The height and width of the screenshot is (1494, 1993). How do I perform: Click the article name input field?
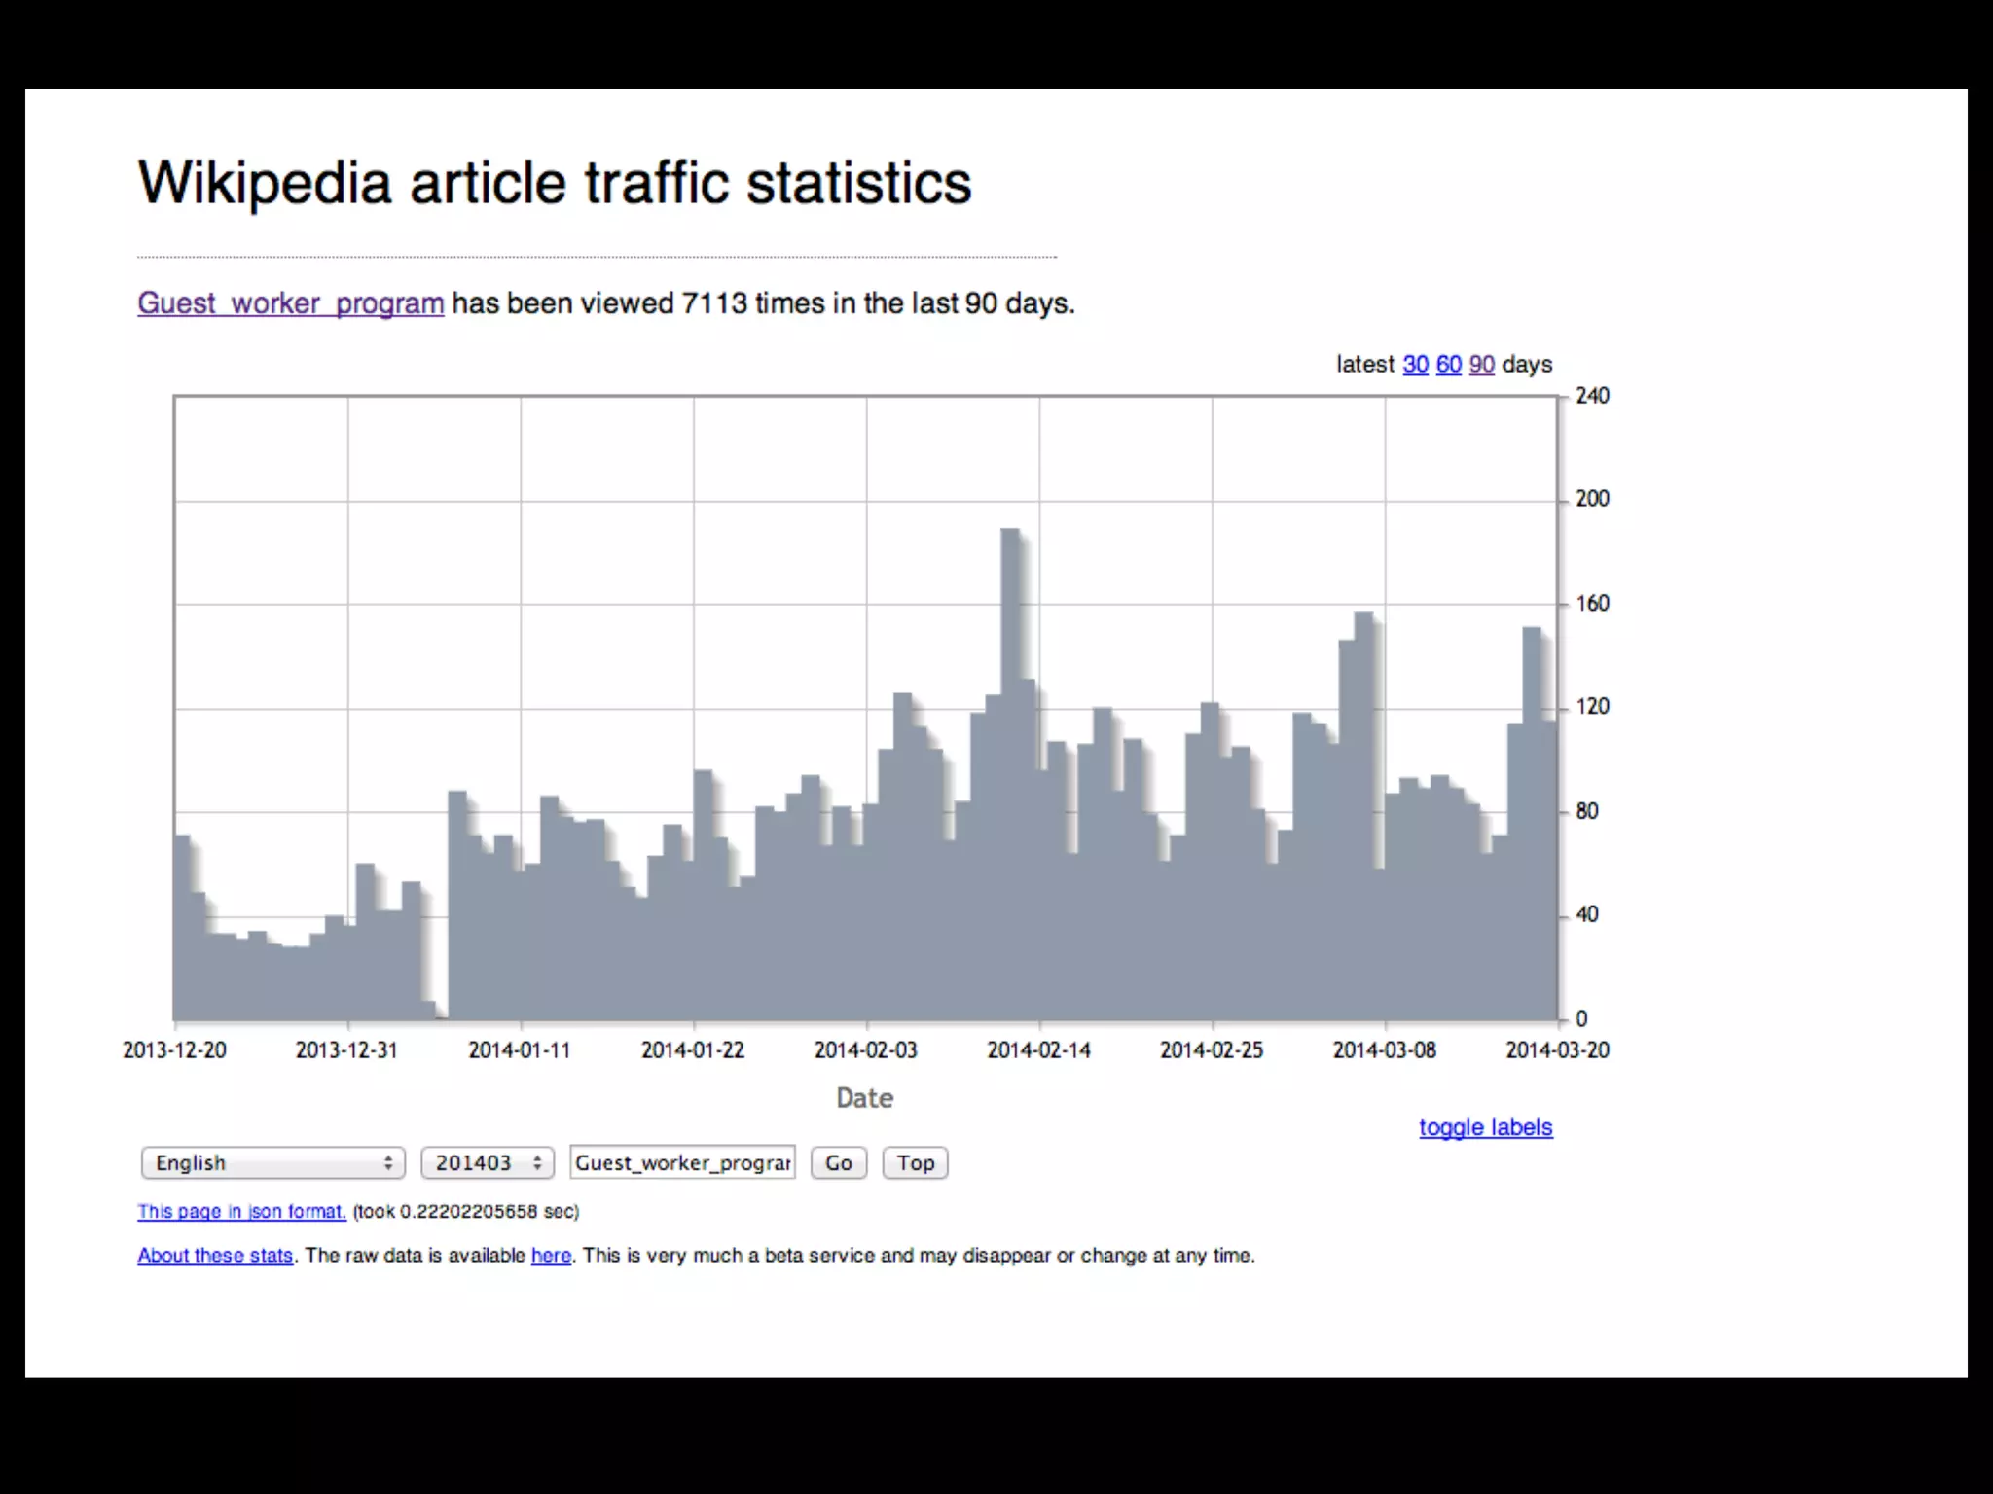pos(682,1163)
